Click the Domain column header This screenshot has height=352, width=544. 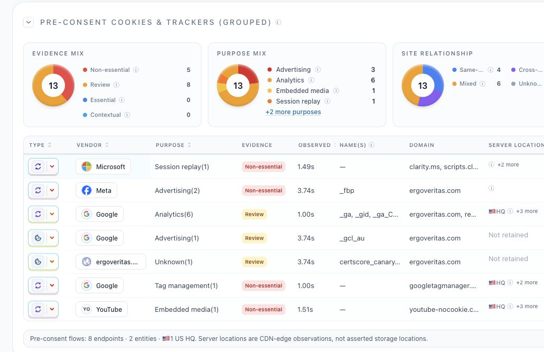coord(421,145)
